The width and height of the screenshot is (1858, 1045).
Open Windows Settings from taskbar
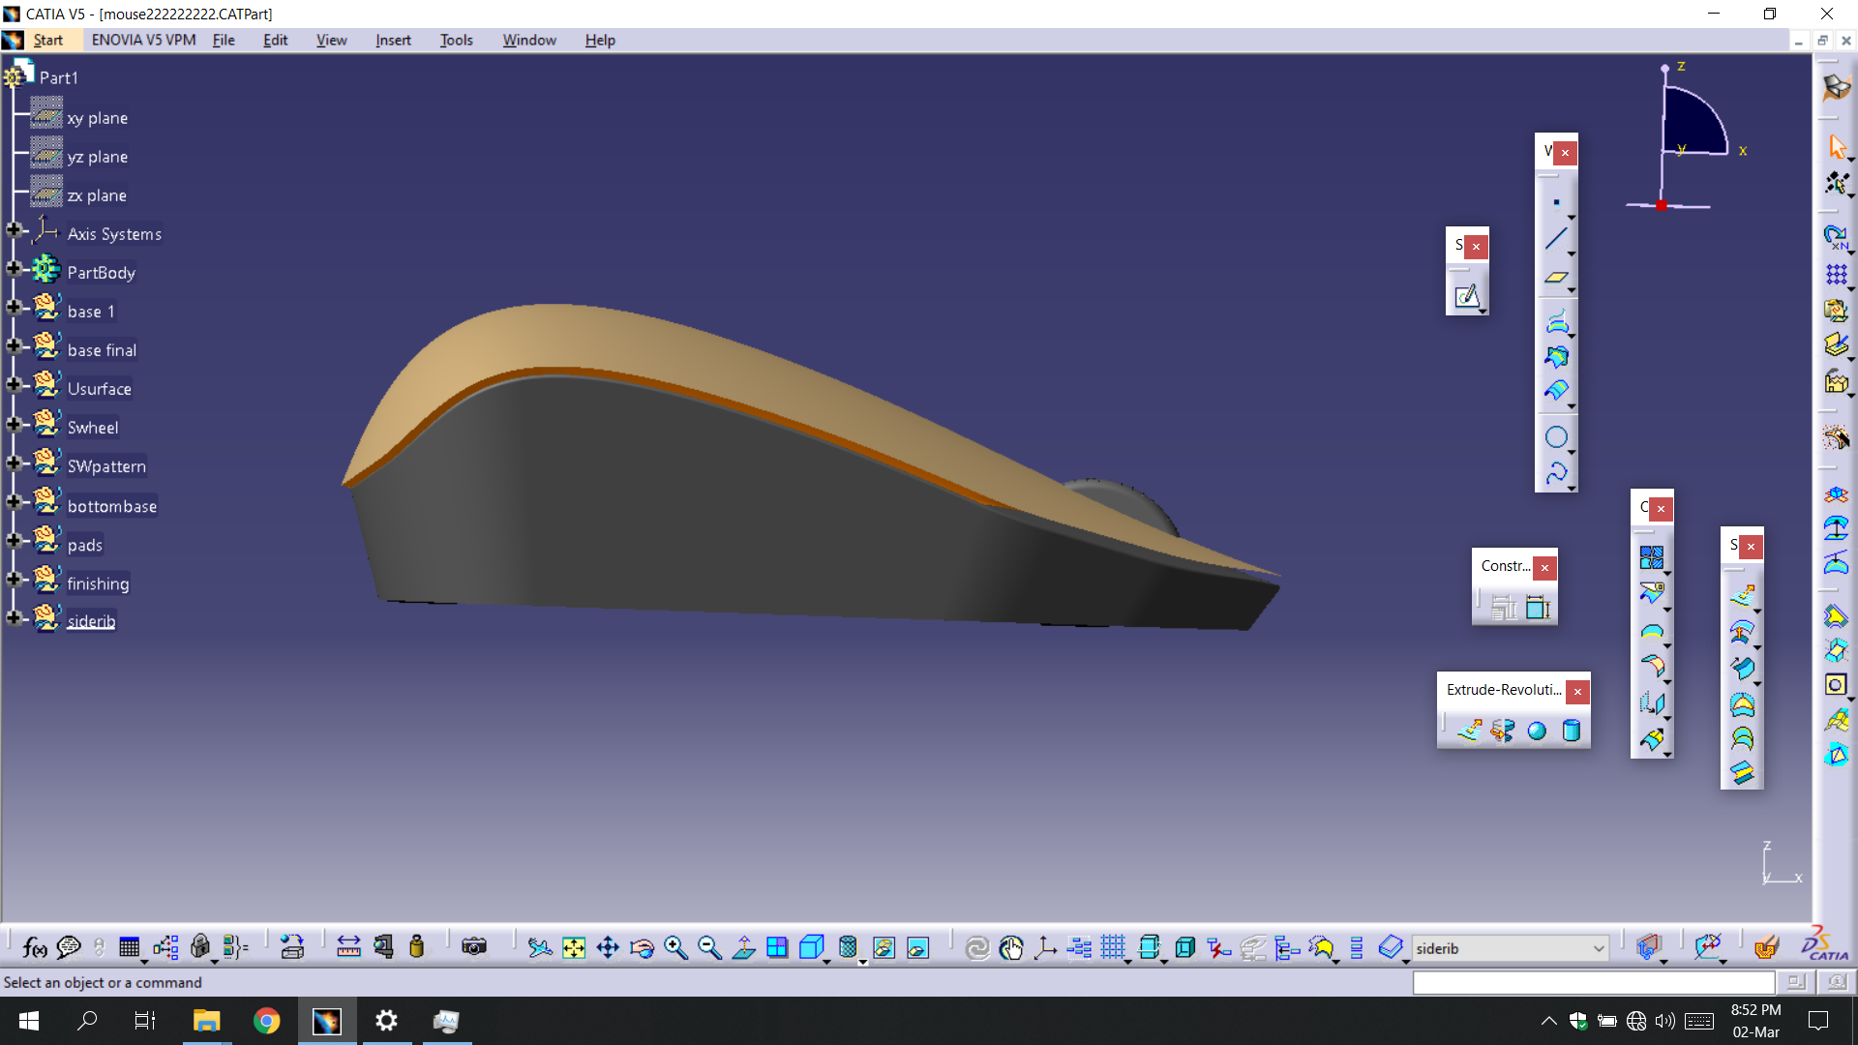point(386,1021)
